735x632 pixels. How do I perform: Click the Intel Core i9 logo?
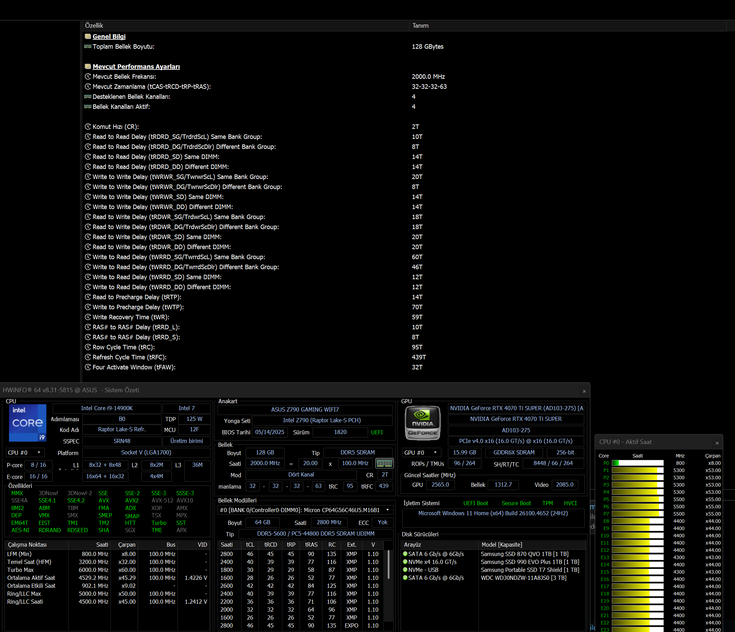click(x=28, y=423)
